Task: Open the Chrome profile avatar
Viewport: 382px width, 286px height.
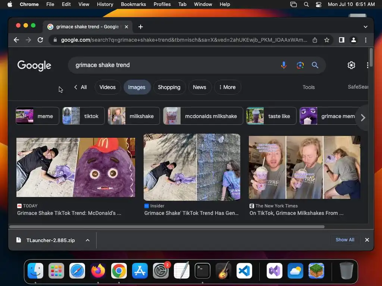Action: 354,40
